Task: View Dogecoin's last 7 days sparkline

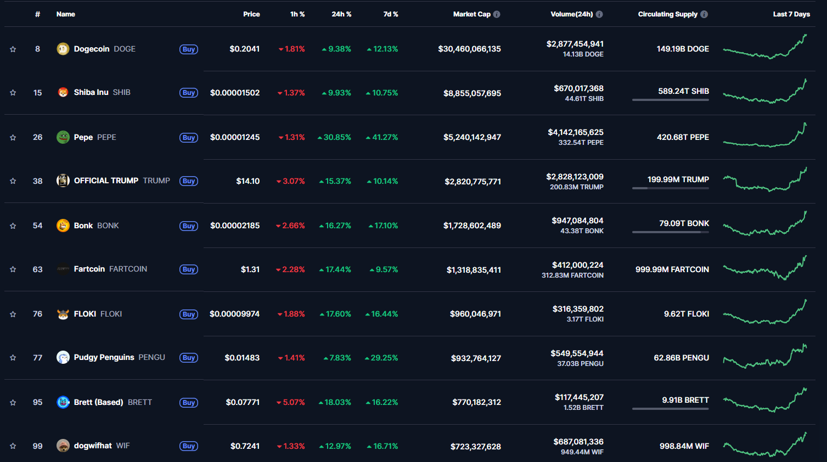Action: point(765,47)
